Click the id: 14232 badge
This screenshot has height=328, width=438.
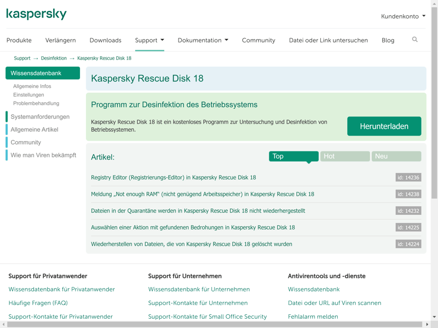pos(408,210)
